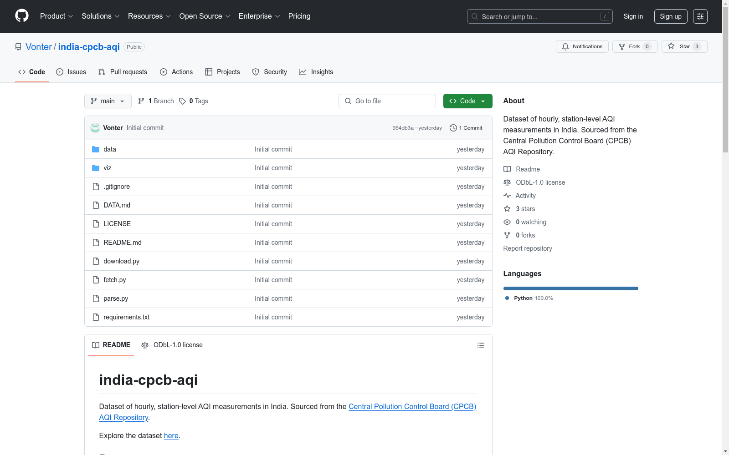The height and width of the screenshot is (455, 729).
Task: Click the Go to file search field
Action: tap(387, 101)
